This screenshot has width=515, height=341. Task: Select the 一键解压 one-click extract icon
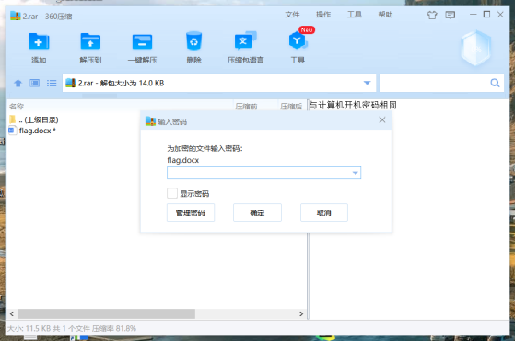click(x=142, y=41)
